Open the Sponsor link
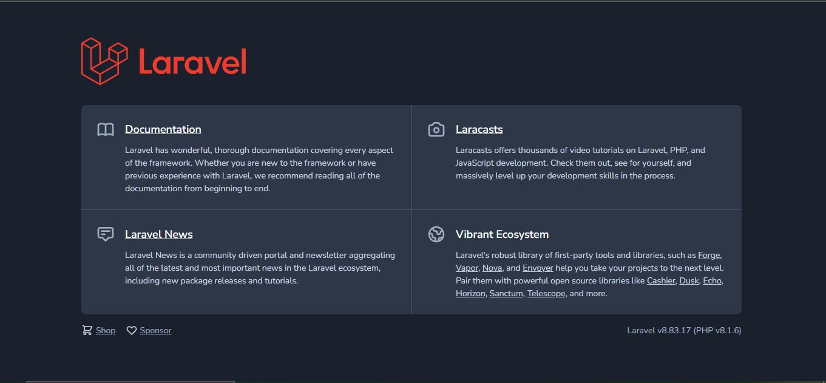 pyautogui.click(x=156, y=330)
